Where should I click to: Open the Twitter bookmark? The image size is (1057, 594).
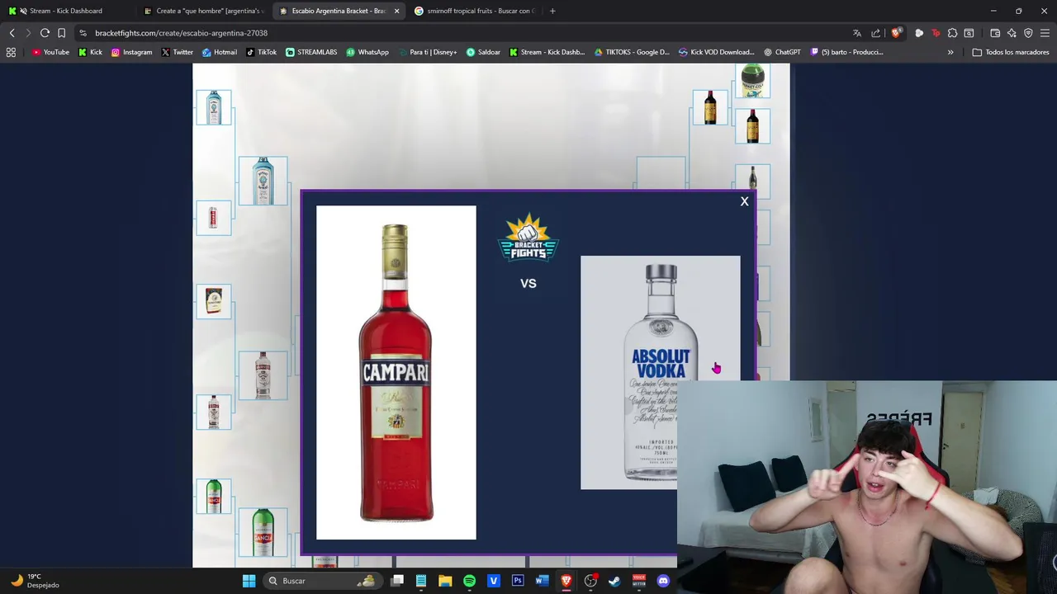[177, 52]
